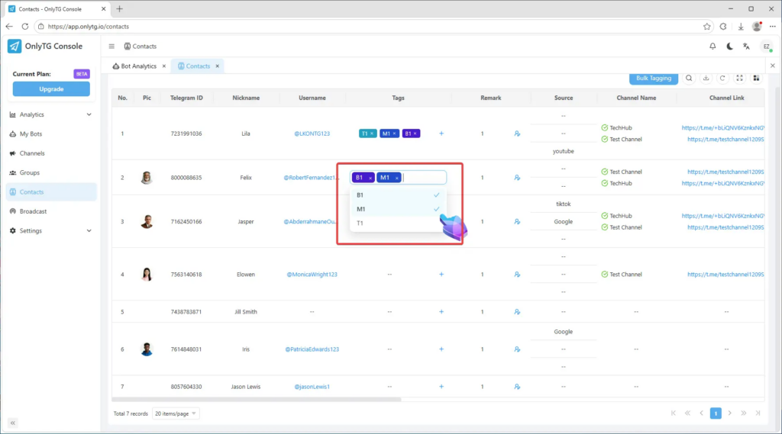Click the notification bell icon
The image size is (782, 434).
click(713, 47)
